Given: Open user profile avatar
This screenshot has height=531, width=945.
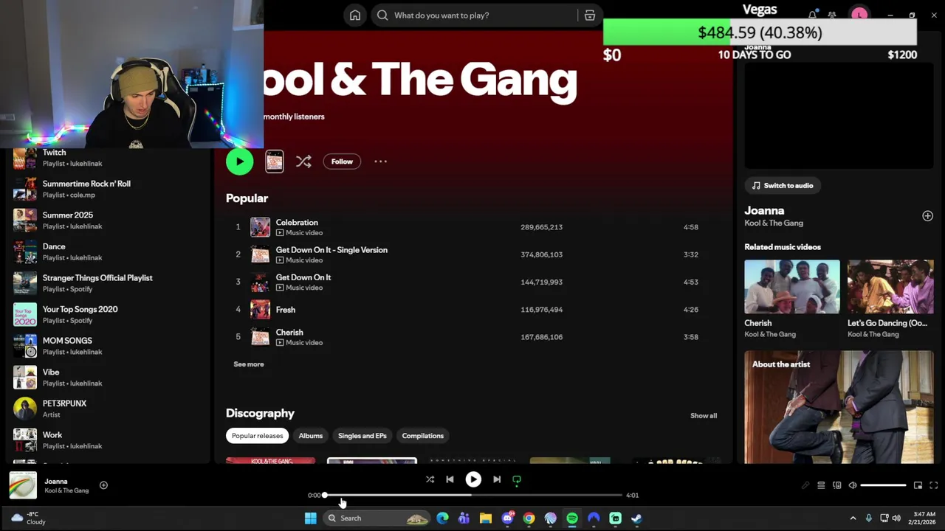Looking at the screenshot, I should (859, 15).
